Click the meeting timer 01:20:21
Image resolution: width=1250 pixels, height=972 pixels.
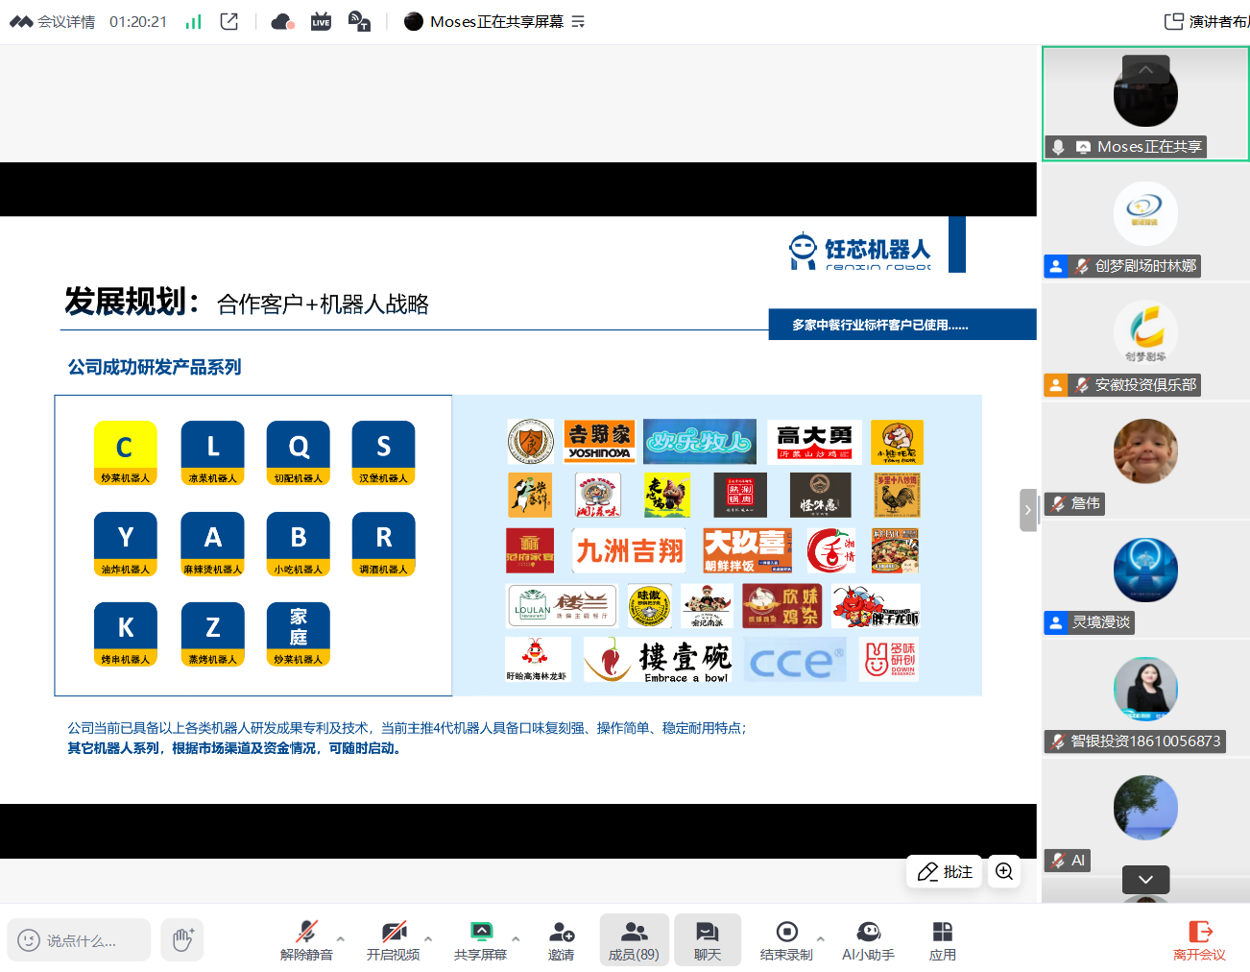[x=138, y=21]
